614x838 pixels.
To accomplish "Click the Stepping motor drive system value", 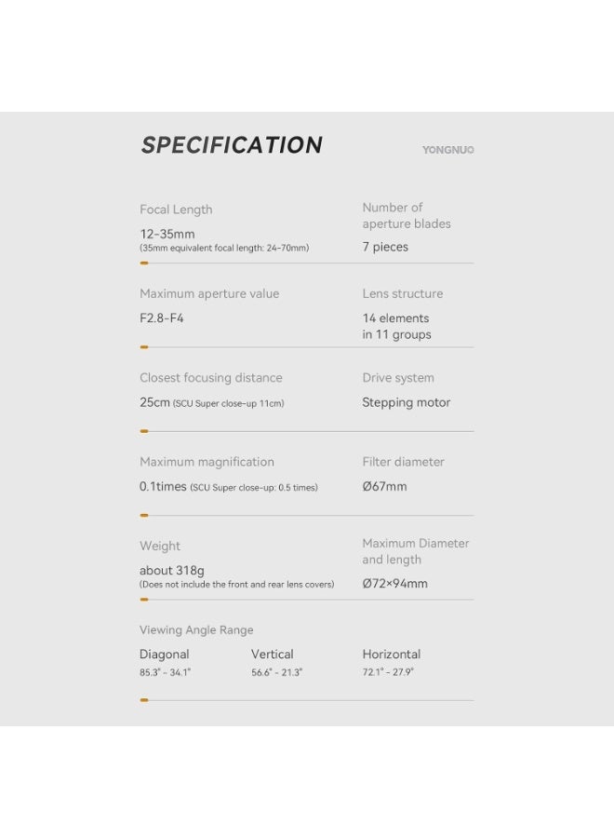I will [x=406, y=402].
